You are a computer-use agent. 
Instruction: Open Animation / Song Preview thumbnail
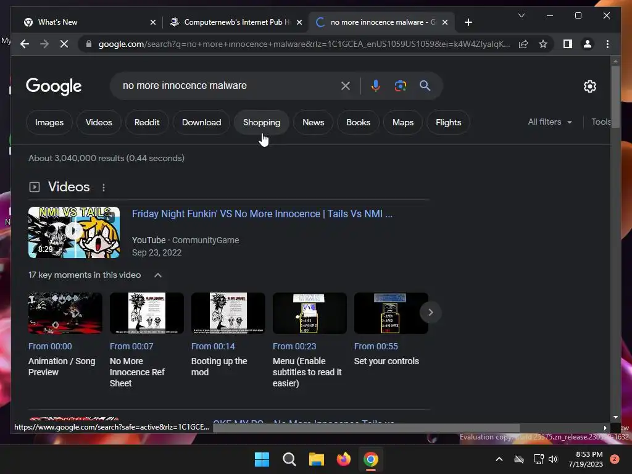click(x=65, y=313)
